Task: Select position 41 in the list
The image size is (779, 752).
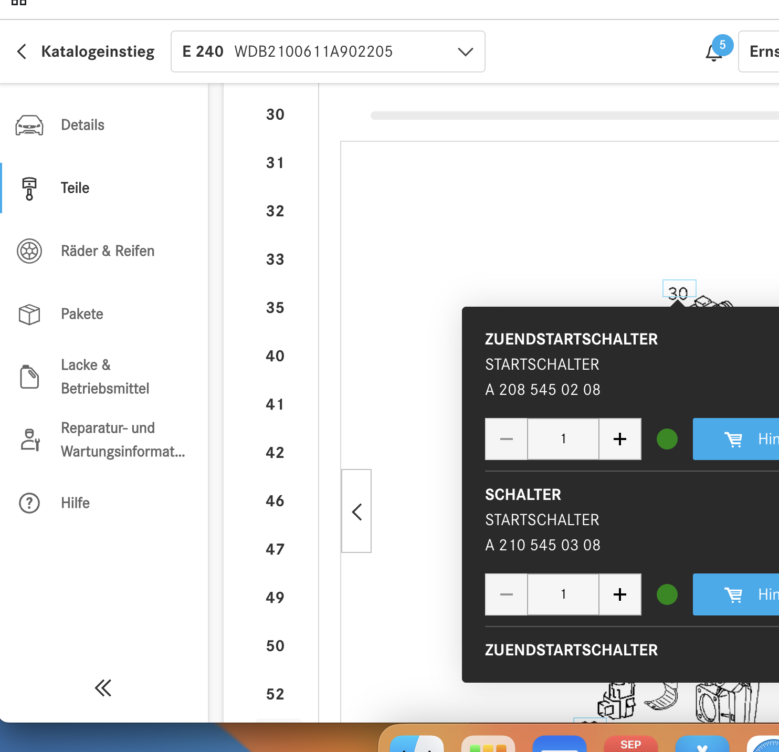Action: coord(275,404)
